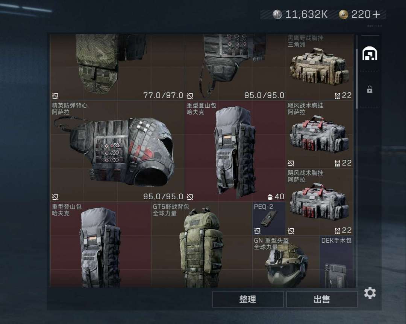Select the DEK手术包 surgical kit

(336, 261)
